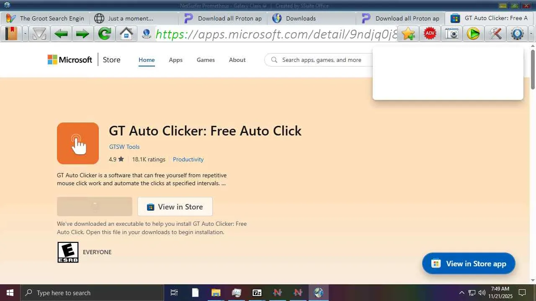Viewport: 536px width, 301px height.
Task: Open the clock showing 7:49 AM
Action: pos(500,293)
